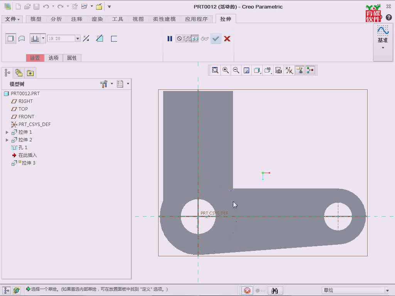Open the 选项 options panel
Image resolution: width=395 pixels, height=296 pixels.
[53, 58]
